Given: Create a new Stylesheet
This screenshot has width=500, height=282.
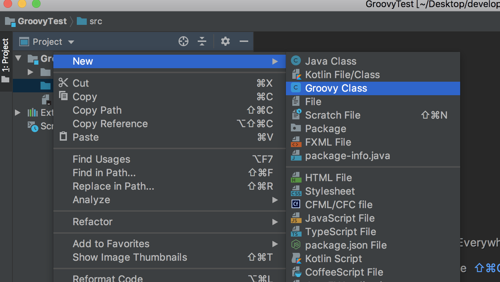Looking at the screenshot, I should click(x=373, y=191).
